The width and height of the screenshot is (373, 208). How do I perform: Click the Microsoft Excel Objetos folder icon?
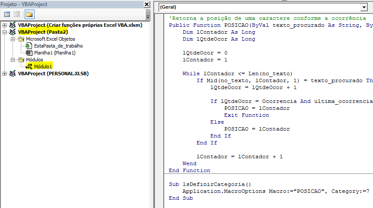[21, 39]
